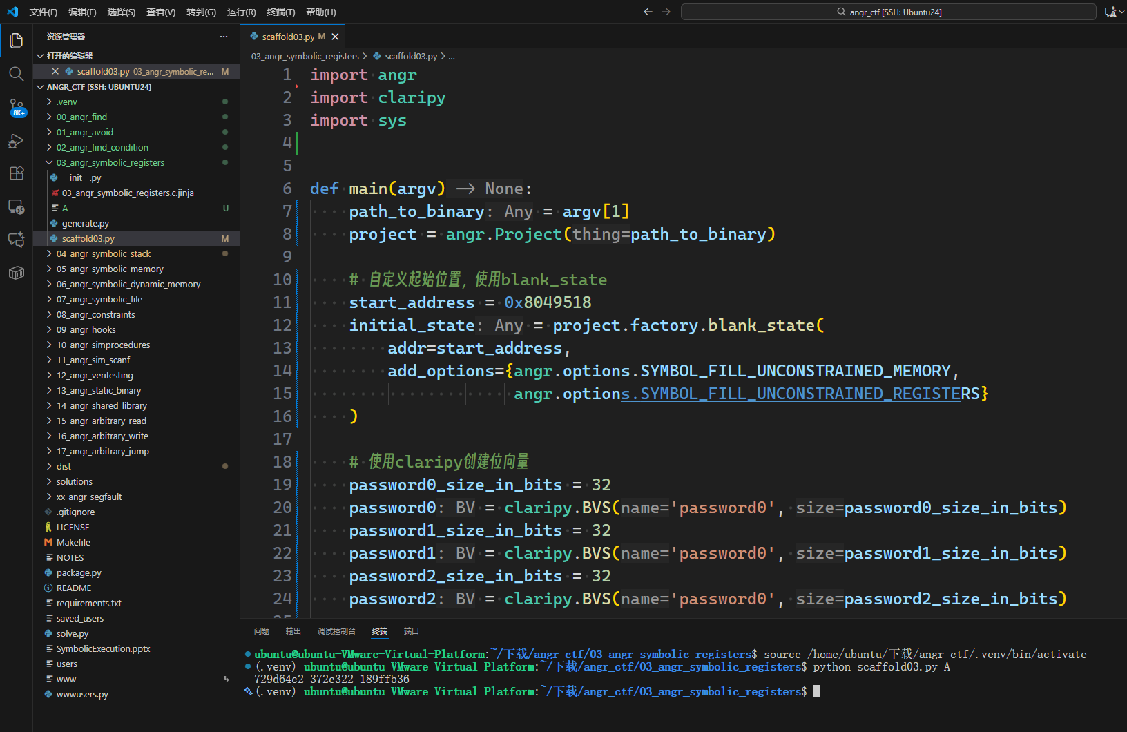Open generate.py from the file tree

[85, 224]
